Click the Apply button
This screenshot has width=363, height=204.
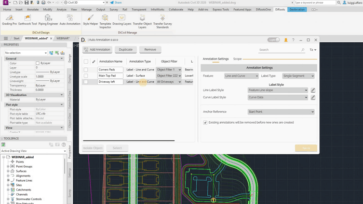306,148
